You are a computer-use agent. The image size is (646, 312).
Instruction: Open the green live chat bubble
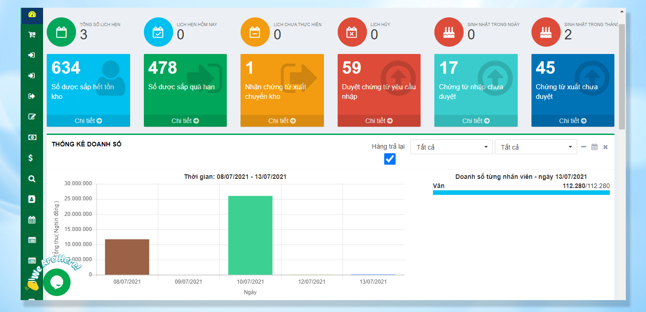pyautogui.click(x=57, y=282)
